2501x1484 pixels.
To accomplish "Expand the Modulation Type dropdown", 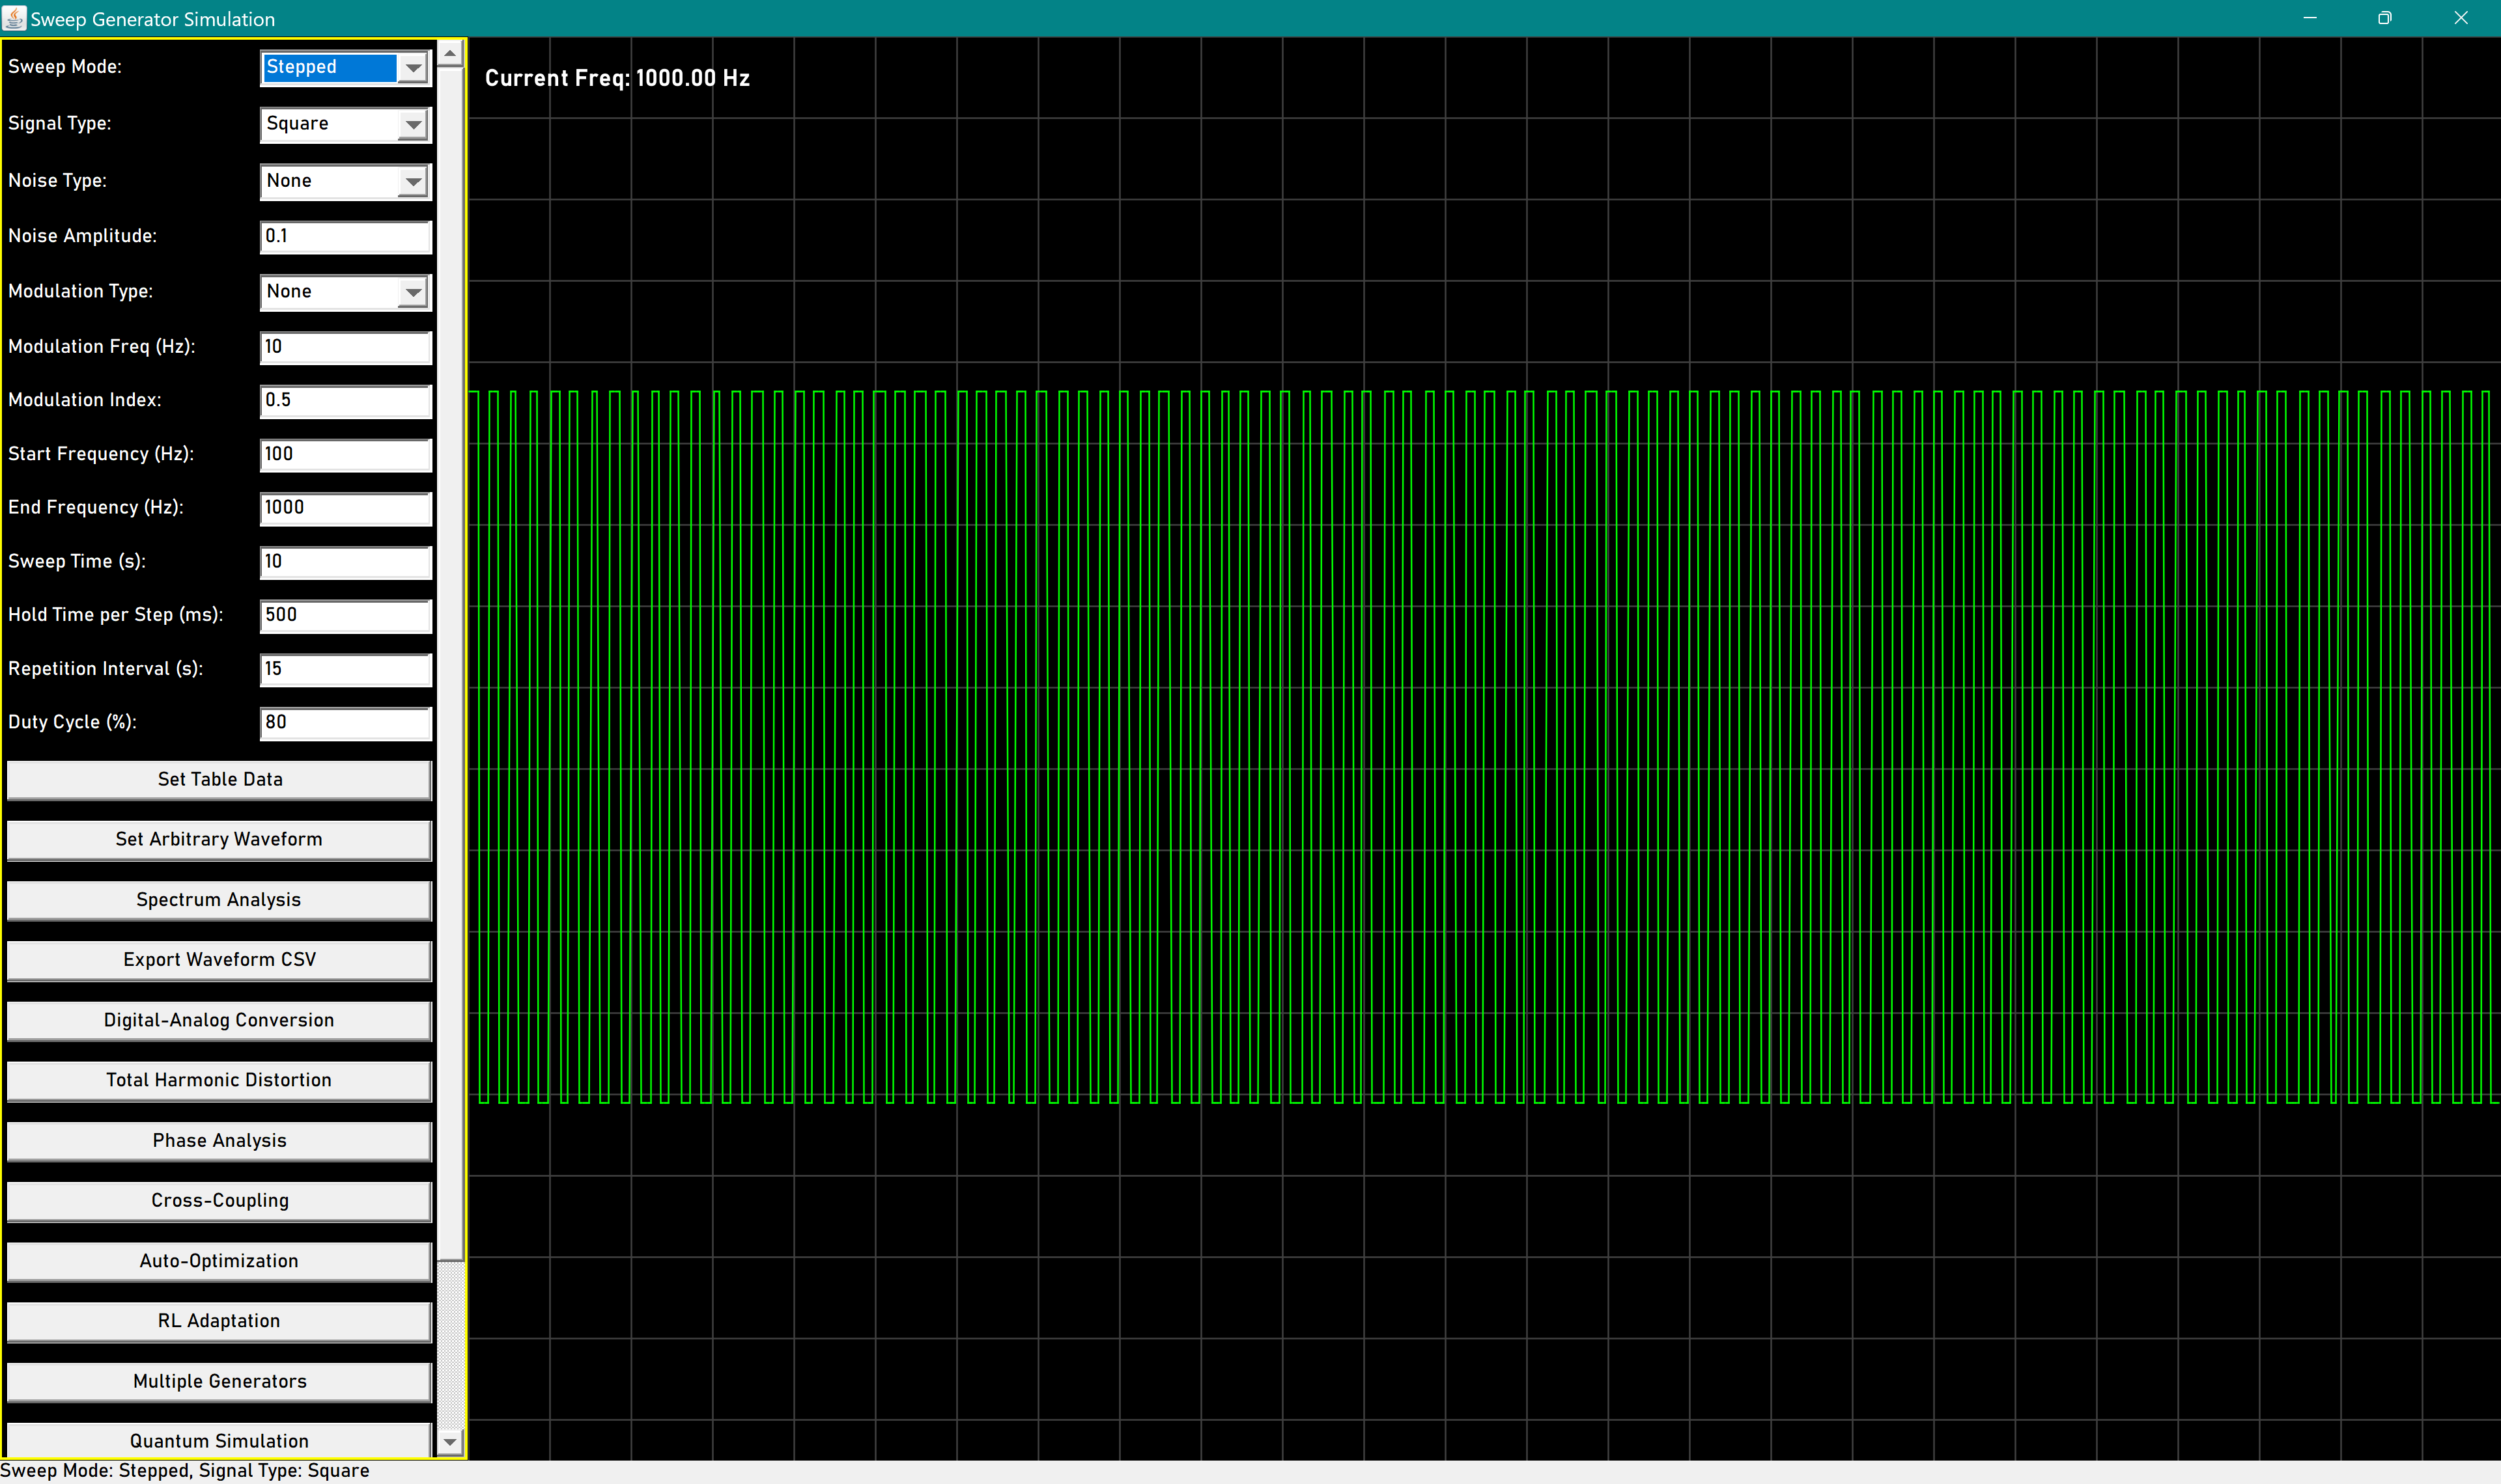I will click(x=412, y=292).
